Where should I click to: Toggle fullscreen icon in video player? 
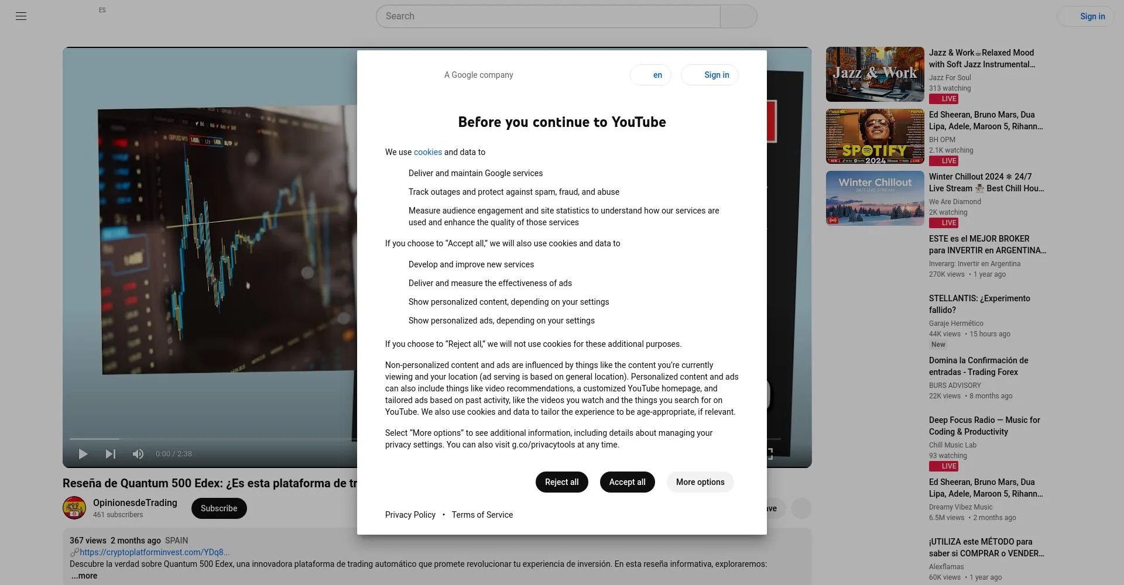point(769,454)
